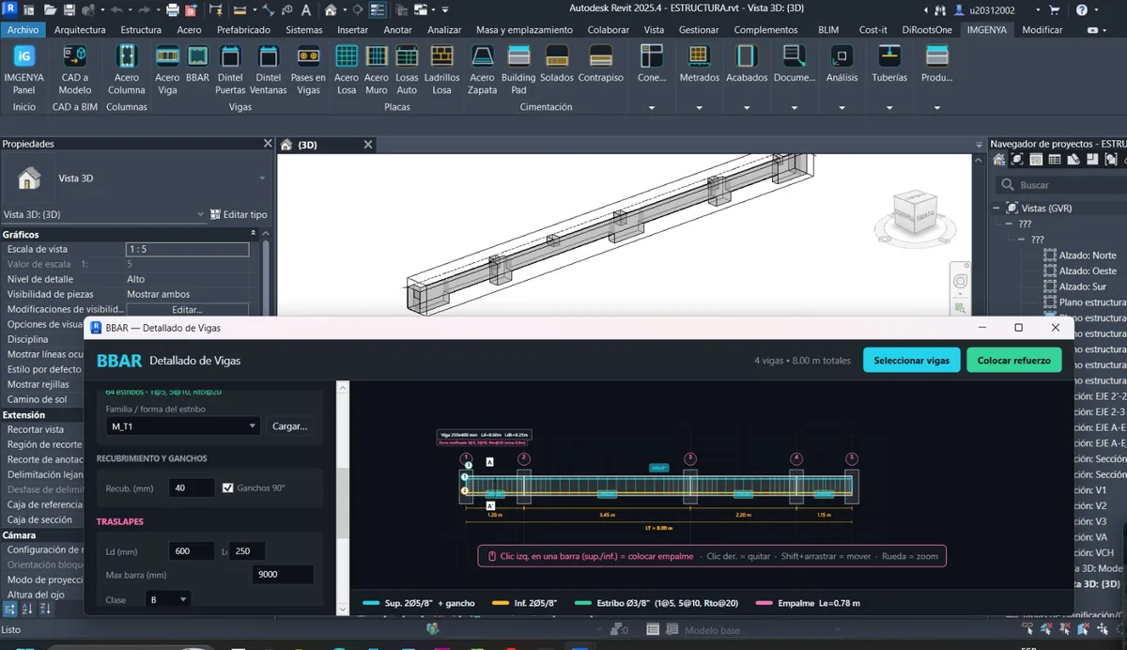Select the Contrapiso tool
Viewport: 1127px width, 650px height.
click(601, 64)
